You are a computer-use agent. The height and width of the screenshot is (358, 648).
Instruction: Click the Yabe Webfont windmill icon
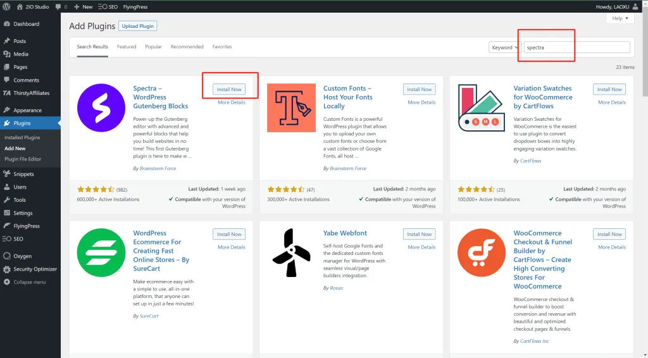[292, 252]
